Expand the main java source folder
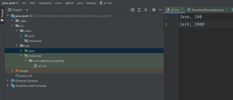 click(x=21, y=36)
